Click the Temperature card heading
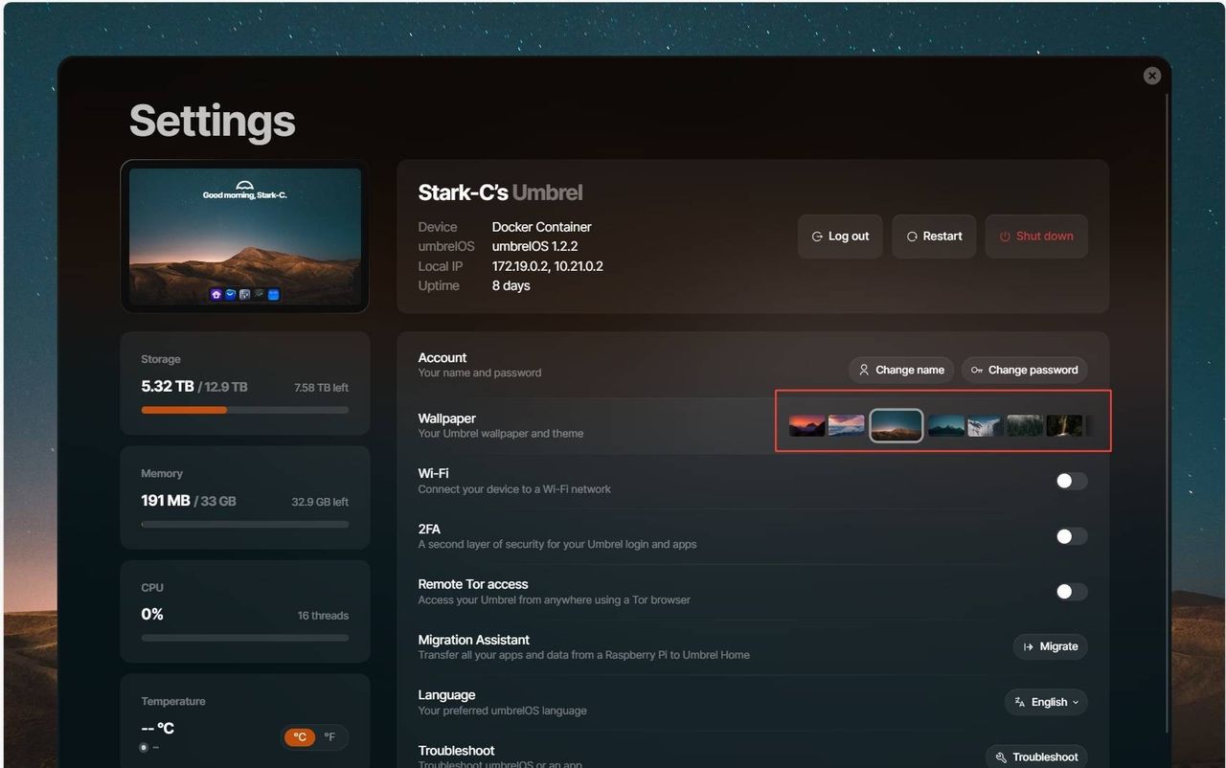The height and width of the screenshot is (768, 1226). click(173, 701)
